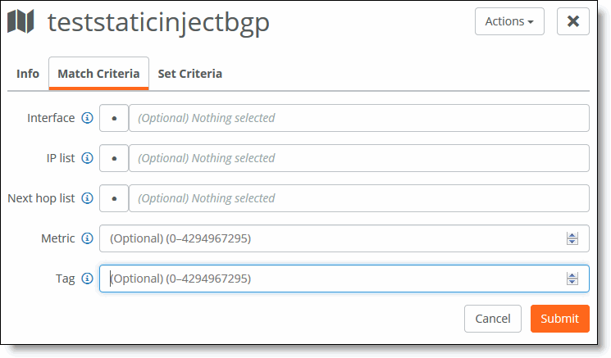Show info tooltip for Tag

(87, 279)
